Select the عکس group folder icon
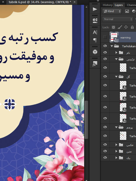Image resolution: width=136 pixels, height=181 pixels. click(x=121, y=145)
